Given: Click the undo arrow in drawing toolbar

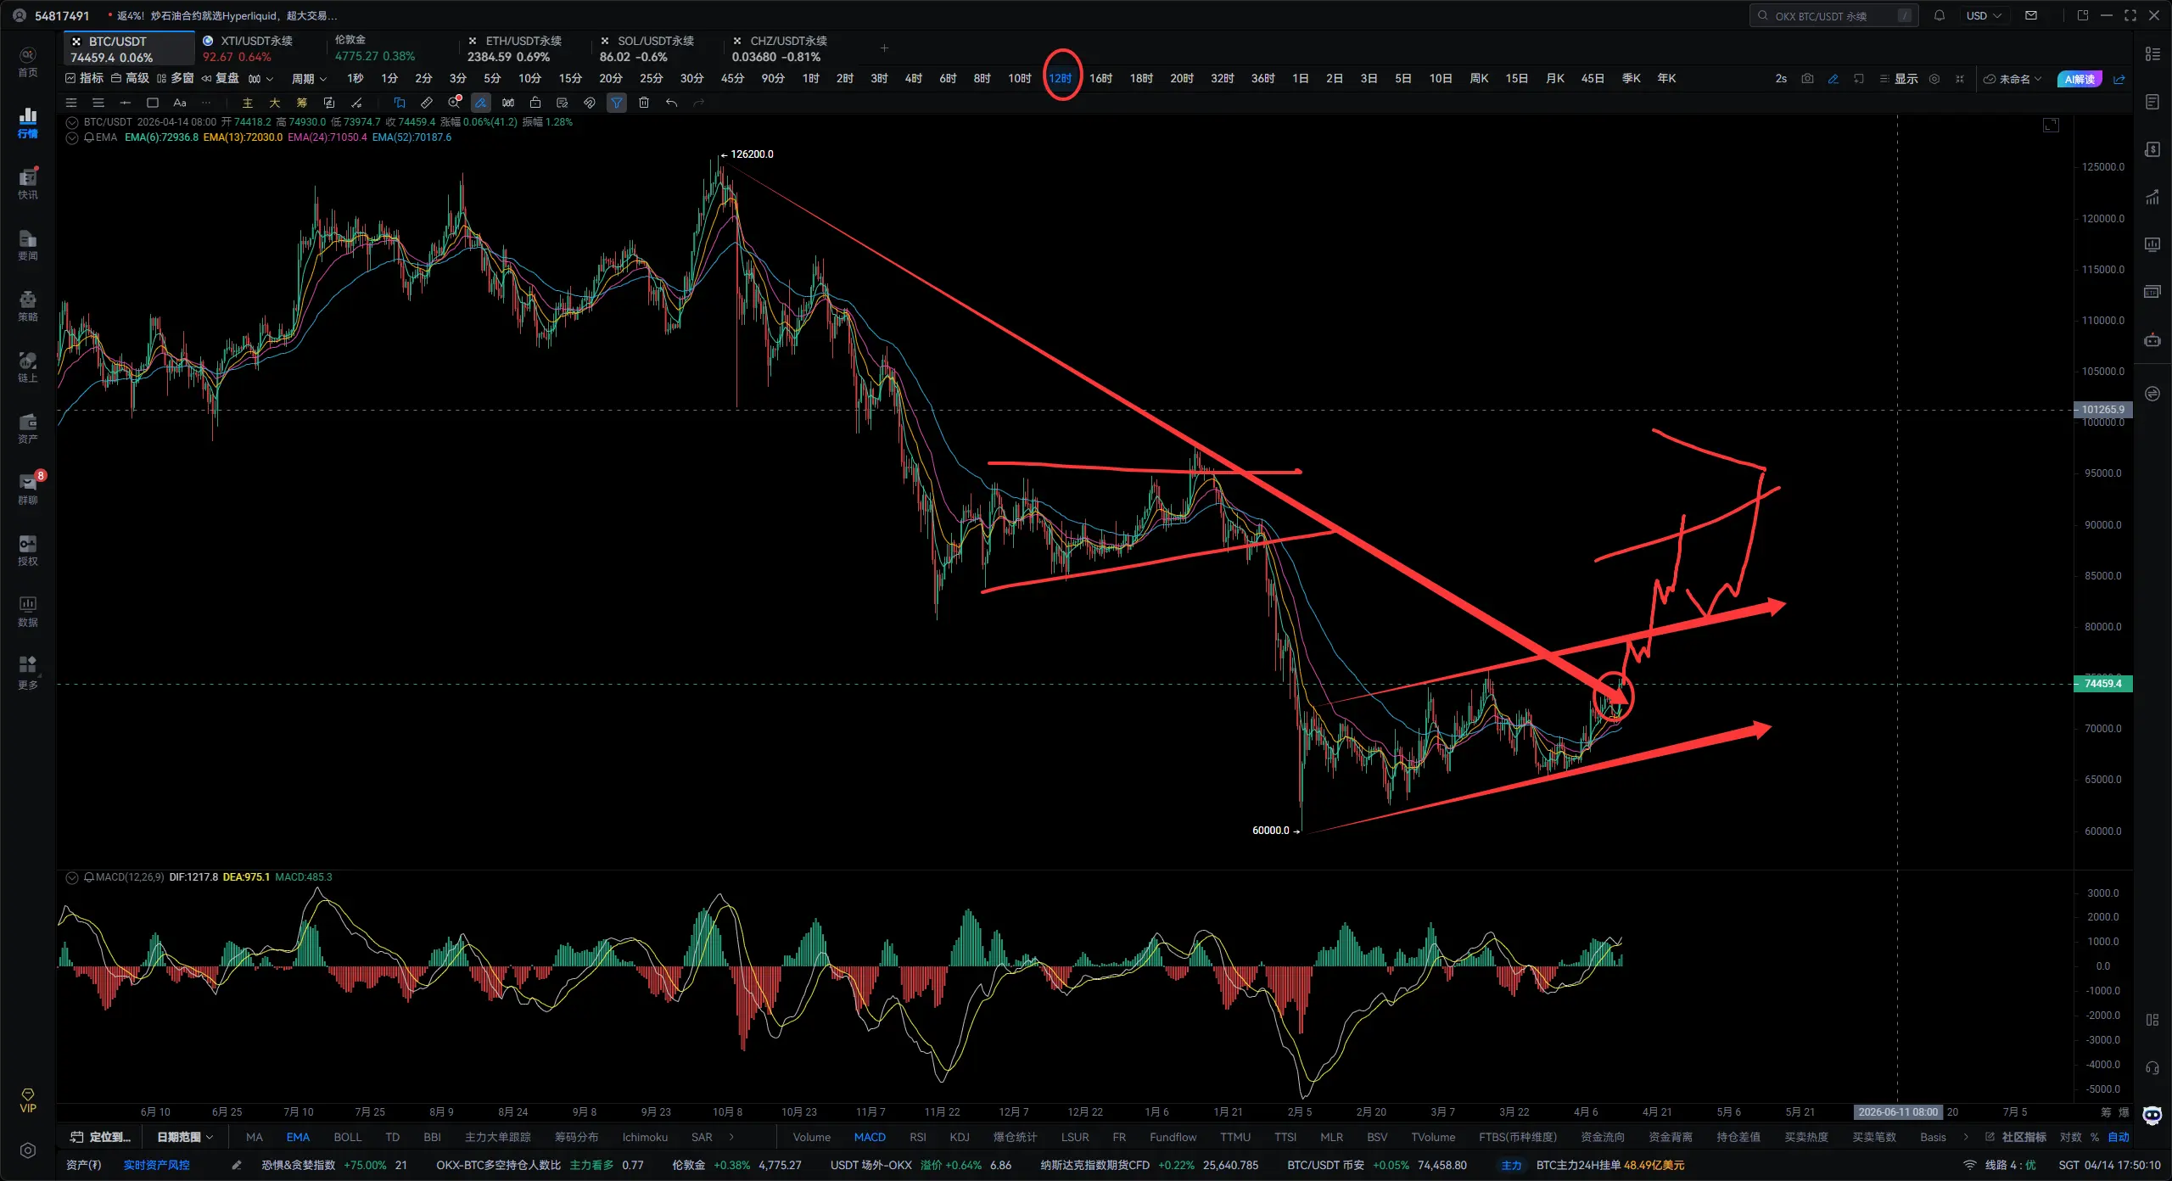Looking at the screenshot, I should coord(671,103).
